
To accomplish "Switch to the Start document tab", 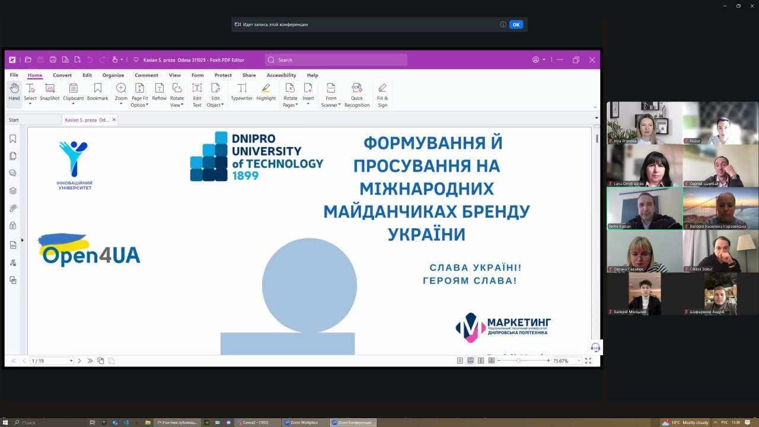I will click(x=14, y=120).
